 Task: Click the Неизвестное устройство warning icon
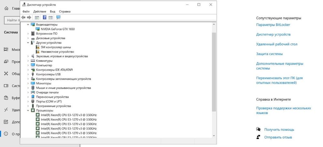pyautogui.click(x=37, y=52)
